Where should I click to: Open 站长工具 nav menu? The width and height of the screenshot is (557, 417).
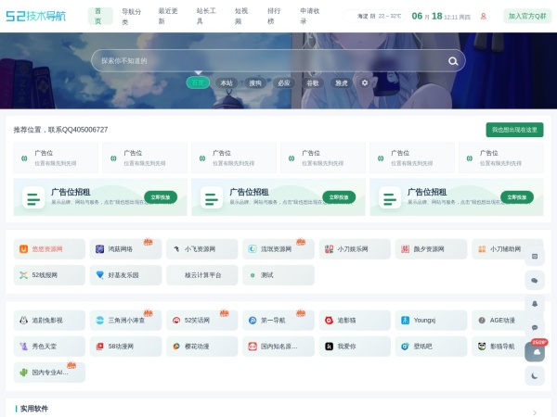[x=206, y=16]
